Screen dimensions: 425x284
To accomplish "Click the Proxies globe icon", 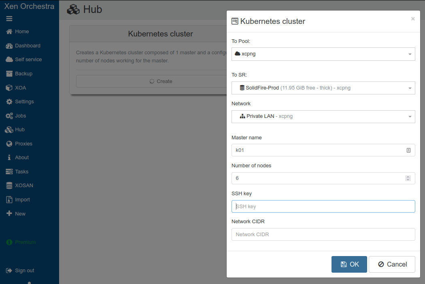I will (x=9, y=144).
